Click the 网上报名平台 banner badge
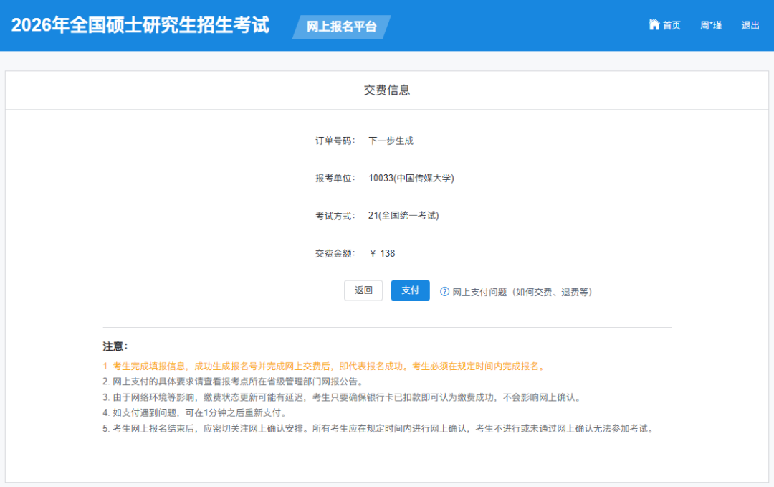The image size is (774, 487). click(340, 27)
